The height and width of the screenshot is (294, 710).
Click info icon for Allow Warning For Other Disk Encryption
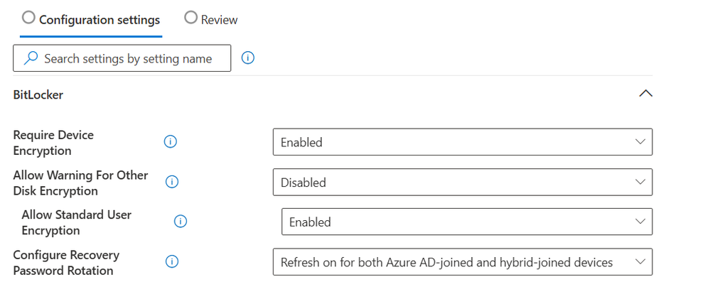(171, 182)
